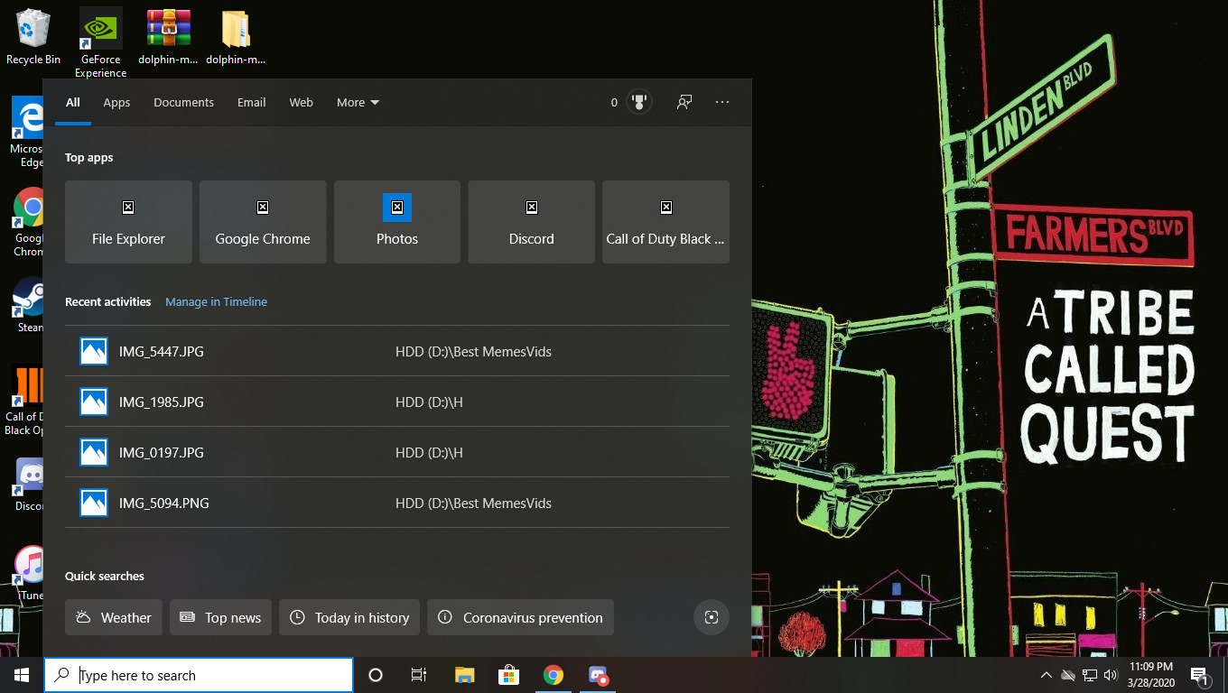
Task: Open Microsoft Store from the taskbar
Action: [509, 675]
